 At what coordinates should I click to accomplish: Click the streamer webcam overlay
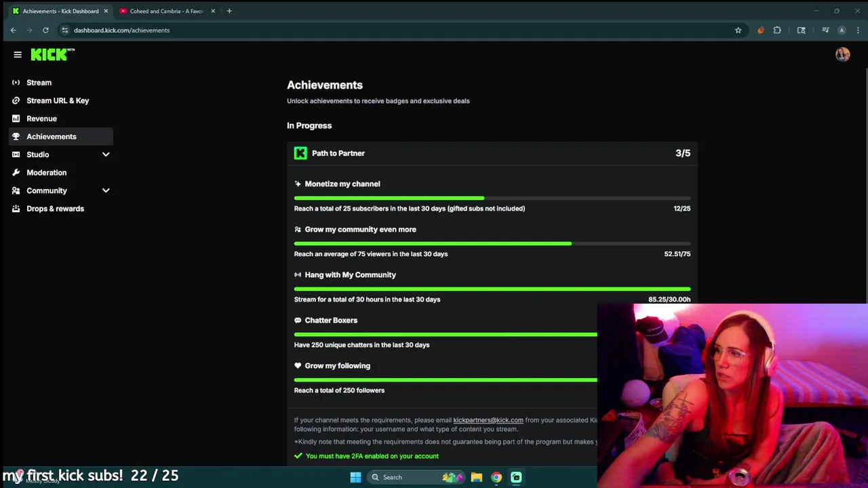(x=732, y=395)
